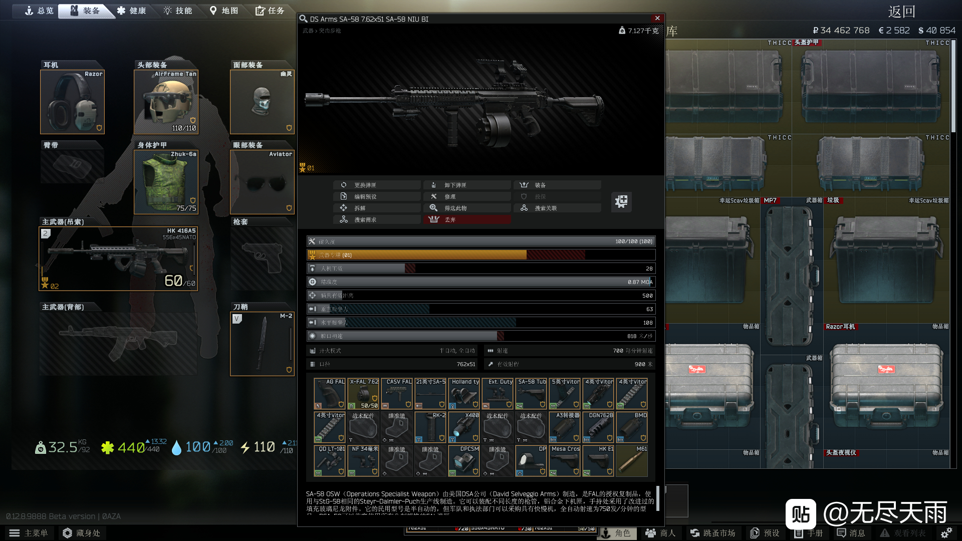Open the settings gears icon in bottom bar

click(x=946, y=533)
